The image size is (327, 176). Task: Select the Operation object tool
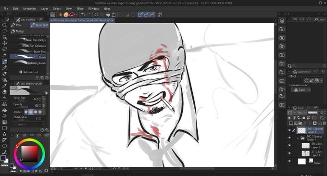coord(4,38)
